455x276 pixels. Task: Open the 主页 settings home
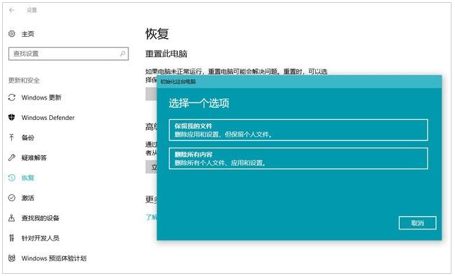click(28, 34)
